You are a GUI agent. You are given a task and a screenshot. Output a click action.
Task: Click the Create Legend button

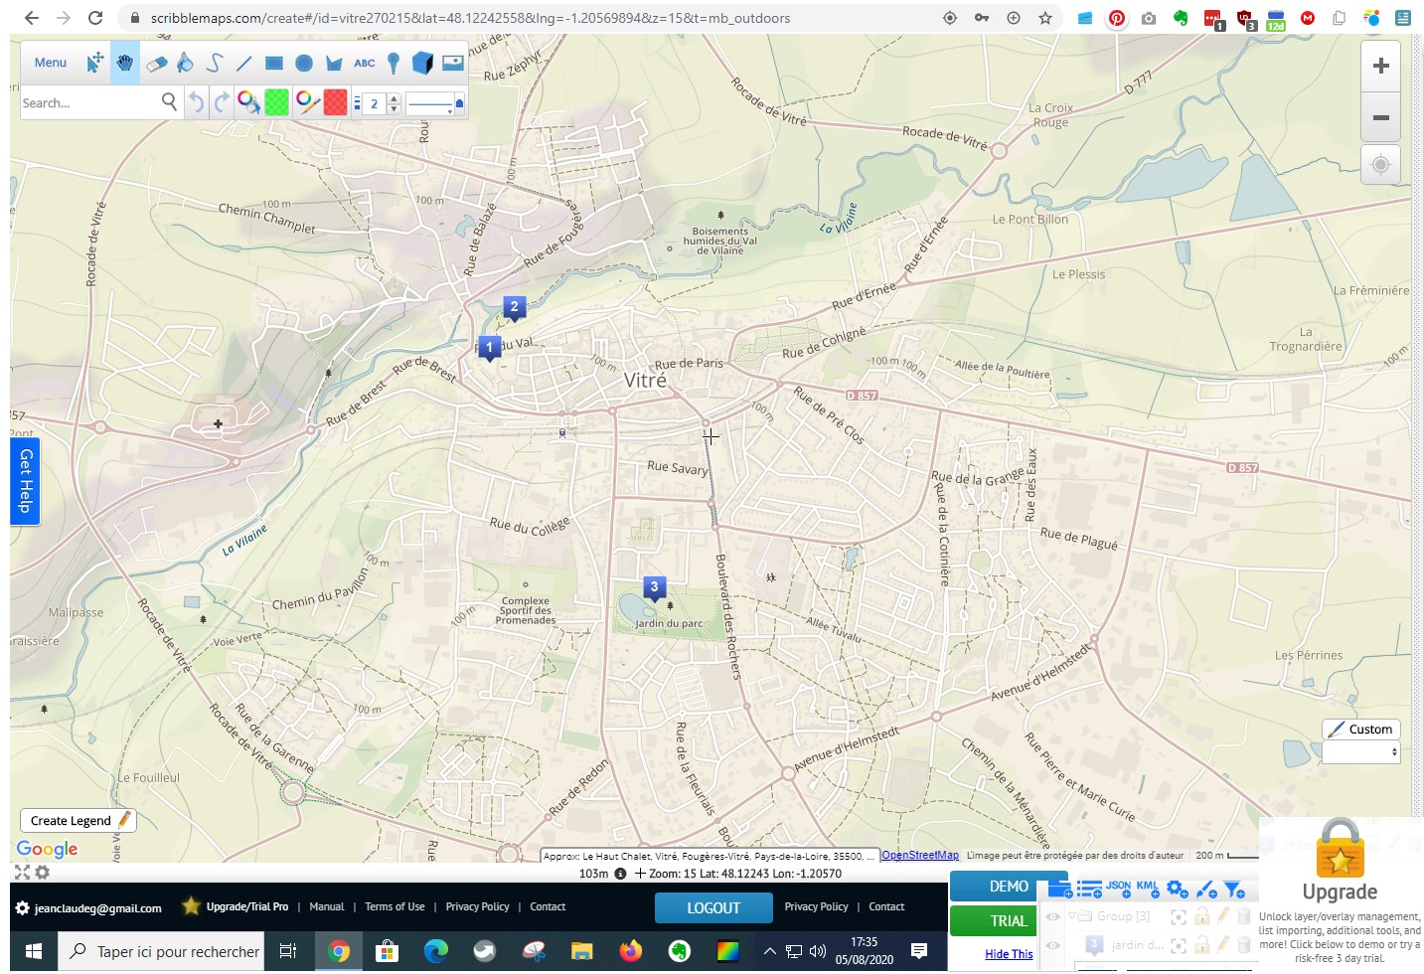pyautogui.click(x=79, y=821)
